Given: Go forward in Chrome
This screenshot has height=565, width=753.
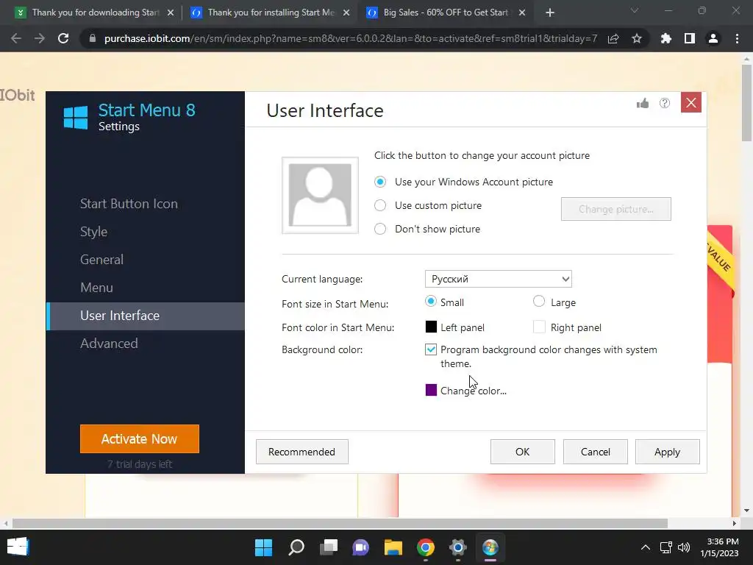Looking at the screenshot, I should [40, 38].
